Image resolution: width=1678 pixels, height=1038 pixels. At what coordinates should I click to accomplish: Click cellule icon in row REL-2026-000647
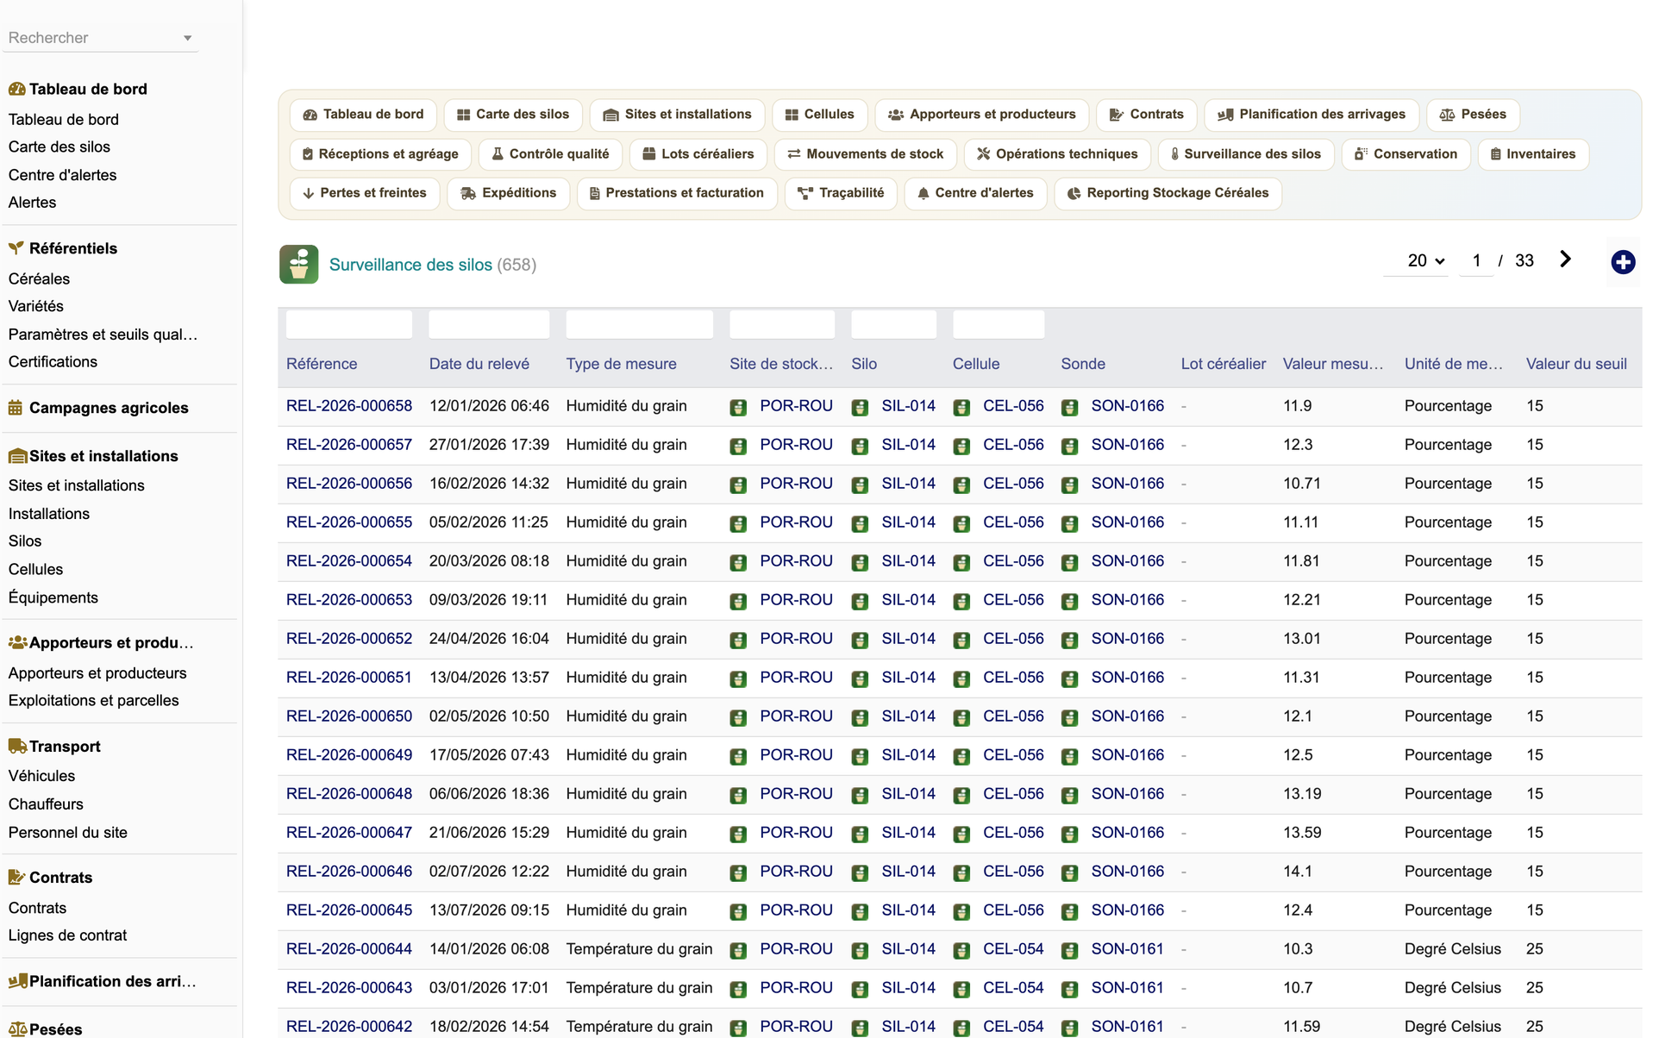point(961,834)
